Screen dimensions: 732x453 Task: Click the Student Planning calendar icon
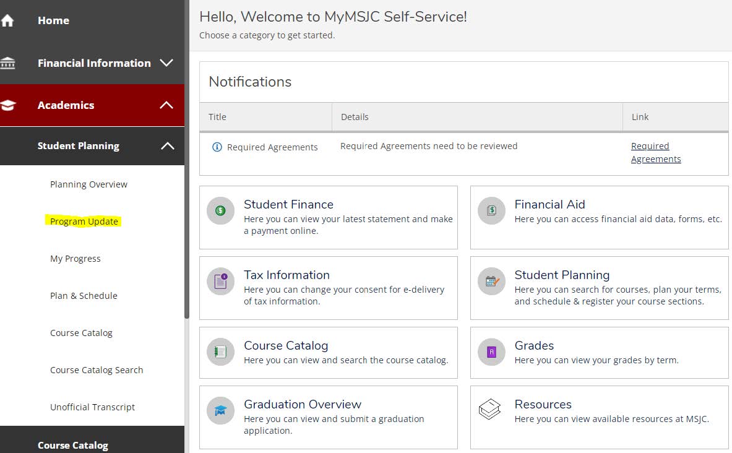tap(491, 281)
